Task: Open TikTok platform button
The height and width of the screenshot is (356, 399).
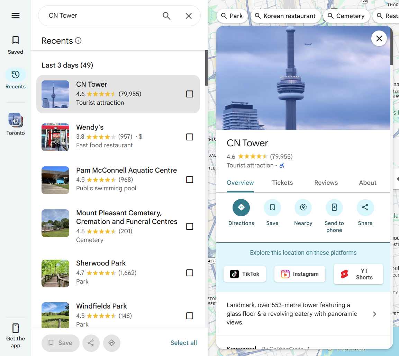Action: [x=245, y=274]
